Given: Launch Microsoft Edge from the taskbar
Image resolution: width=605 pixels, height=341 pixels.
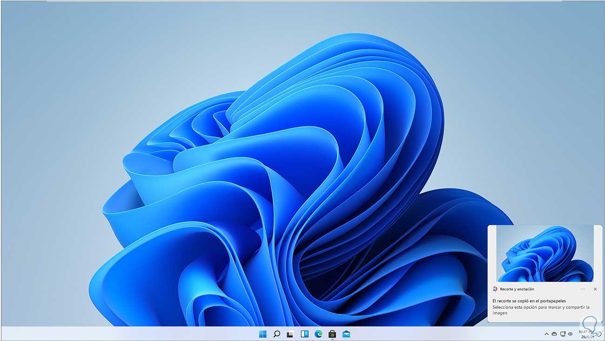Looking at the screenshot, I should point(318,334).
